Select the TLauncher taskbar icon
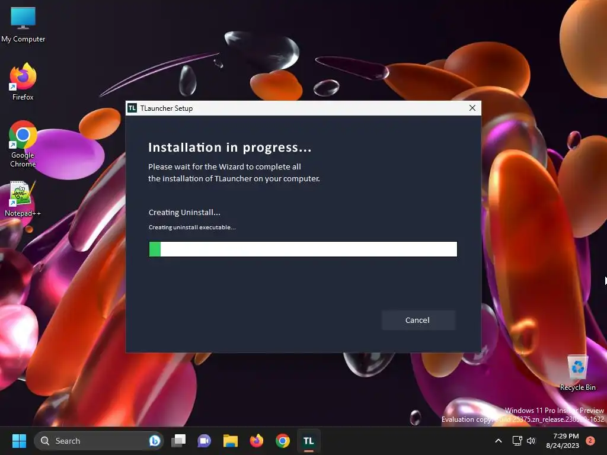 pyautogui.click(x=308, y=441)
